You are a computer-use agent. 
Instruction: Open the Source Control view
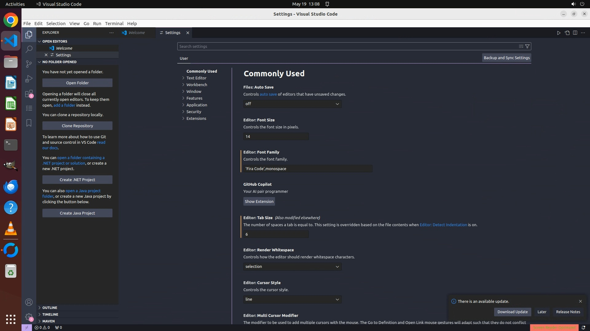pos(29,64)
